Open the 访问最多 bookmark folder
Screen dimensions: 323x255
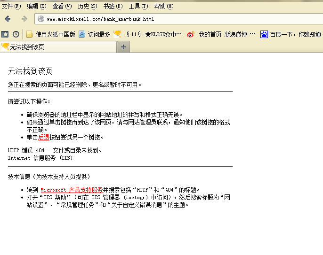[x=95, y=34]
